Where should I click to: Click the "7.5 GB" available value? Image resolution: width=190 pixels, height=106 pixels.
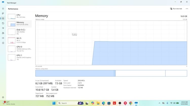(x=59, y=83)
